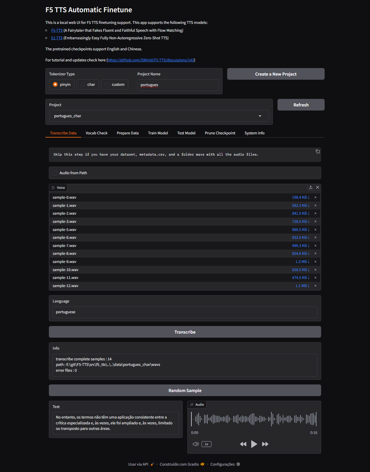This screenshot has width=370, height=472.
Task: Download sample-9.wav via 1.3 MB link
Action: tap(303, 262)
